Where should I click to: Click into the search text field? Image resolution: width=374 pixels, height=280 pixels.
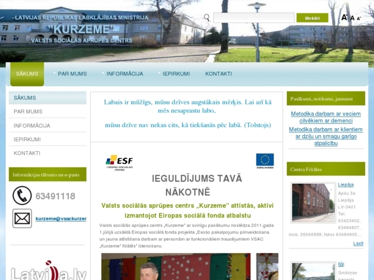pos(254,18)
